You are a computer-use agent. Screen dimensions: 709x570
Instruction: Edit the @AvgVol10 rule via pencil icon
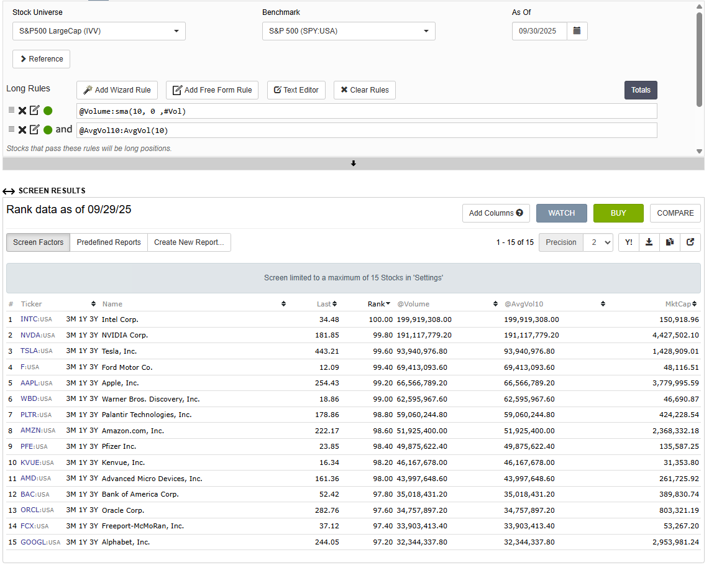pos(35,129)
